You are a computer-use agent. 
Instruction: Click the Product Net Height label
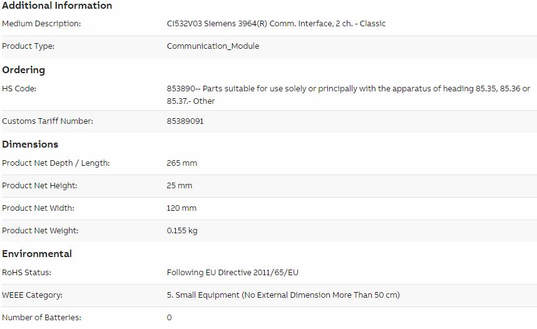point(39,186)
